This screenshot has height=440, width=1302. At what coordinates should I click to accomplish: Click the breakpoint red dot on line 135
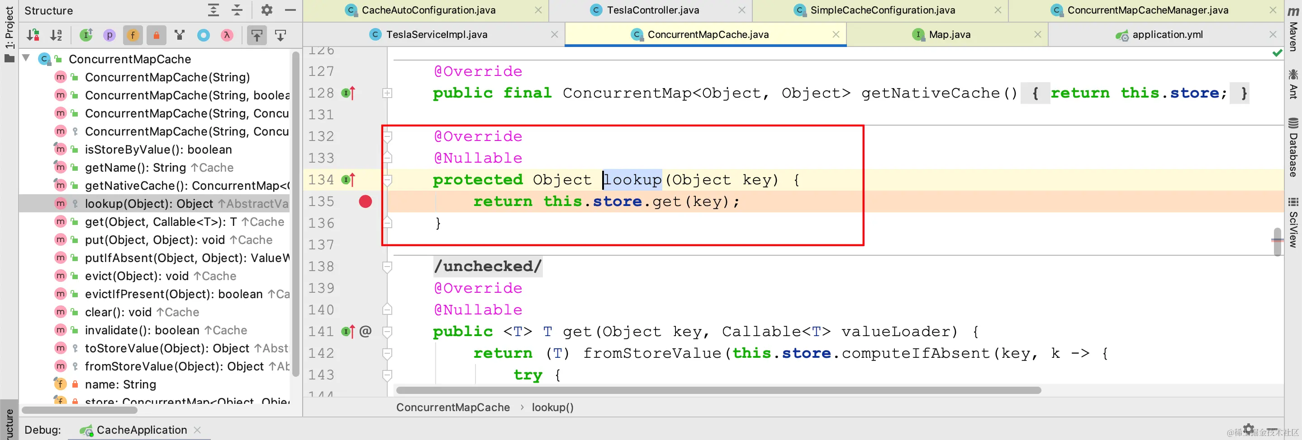point(366,201)
